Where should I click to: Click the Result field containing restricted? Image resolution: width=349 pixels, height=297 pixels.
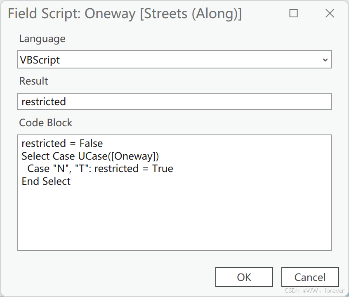(174, 101)
